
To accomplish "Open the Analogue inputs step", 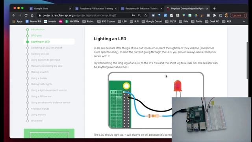I will tap(40, 109).
